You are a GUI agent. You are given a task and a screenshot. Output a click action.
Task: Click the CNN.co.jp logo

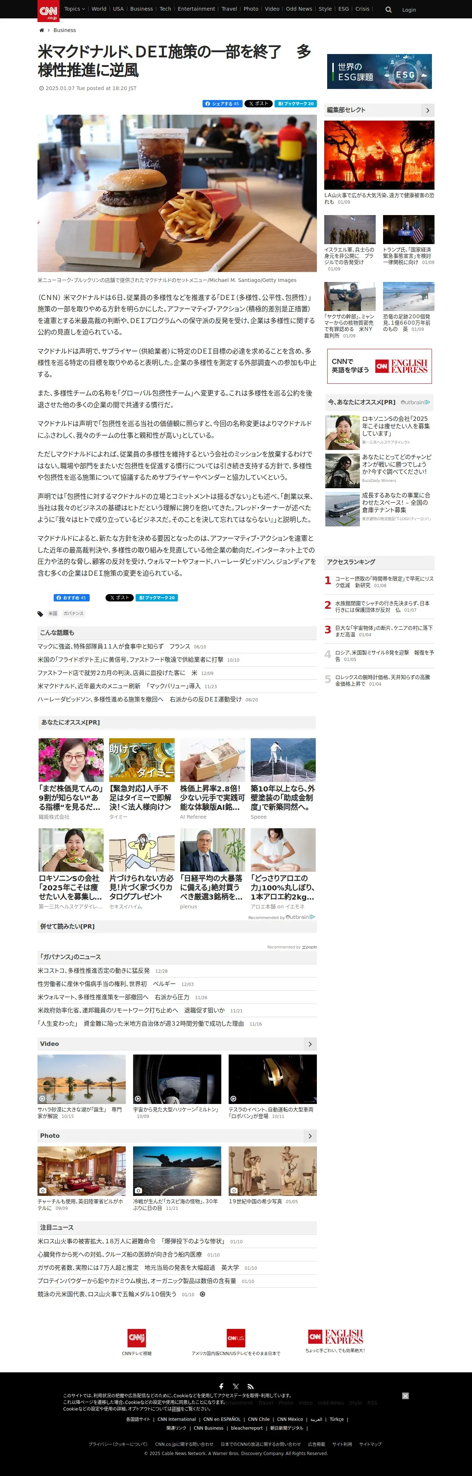[48, 11]
